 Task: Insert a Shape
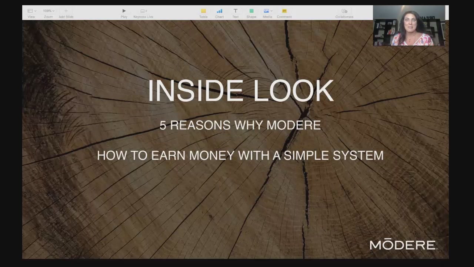click(251, 13)
